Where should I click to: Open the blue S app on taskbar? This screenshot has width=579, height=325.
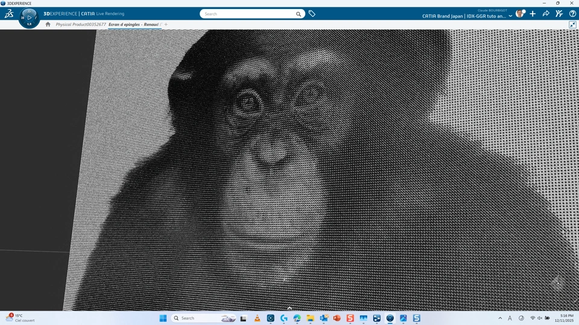point(417,318)
